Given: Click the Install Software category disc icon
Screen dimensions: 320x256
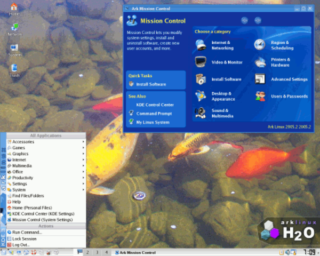Looking at the screenshot, I should pos(201,79).
